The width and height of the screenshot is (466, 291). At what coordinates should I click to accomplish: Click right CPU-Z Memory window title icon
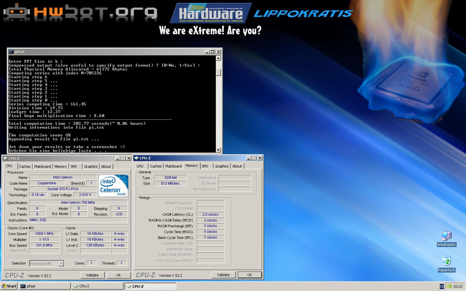pyautogui.click(x=136, y=158)
